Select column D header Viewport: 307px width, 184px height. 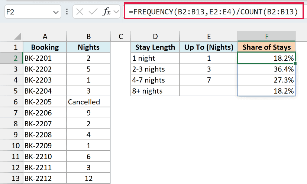[x=155, y=36]
